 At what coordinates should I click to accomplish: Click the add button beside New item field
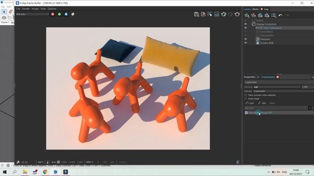pyautogui.click(x=310, y=108)
